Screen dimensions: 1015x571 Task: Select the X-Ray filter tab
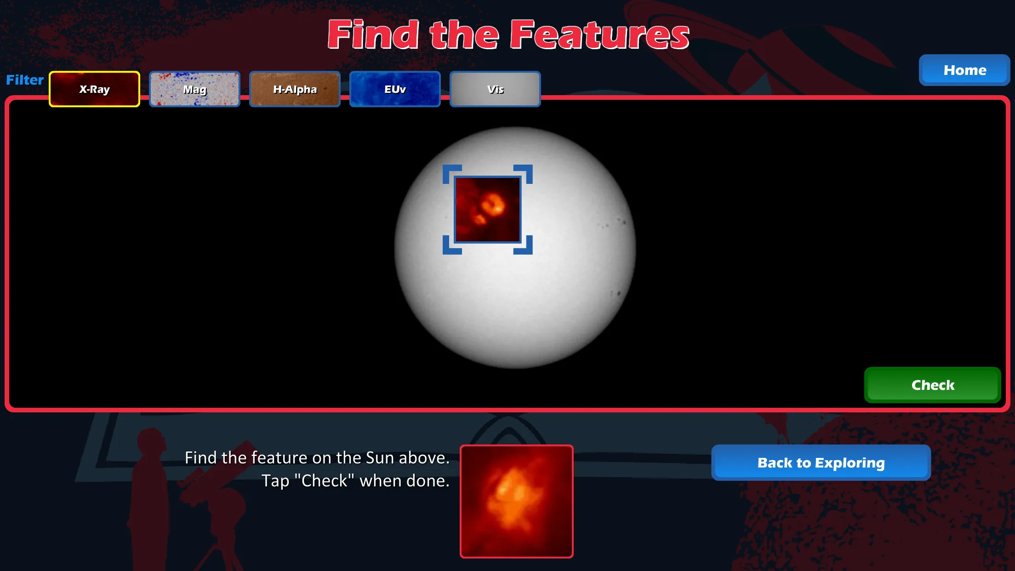coord(95,89)
